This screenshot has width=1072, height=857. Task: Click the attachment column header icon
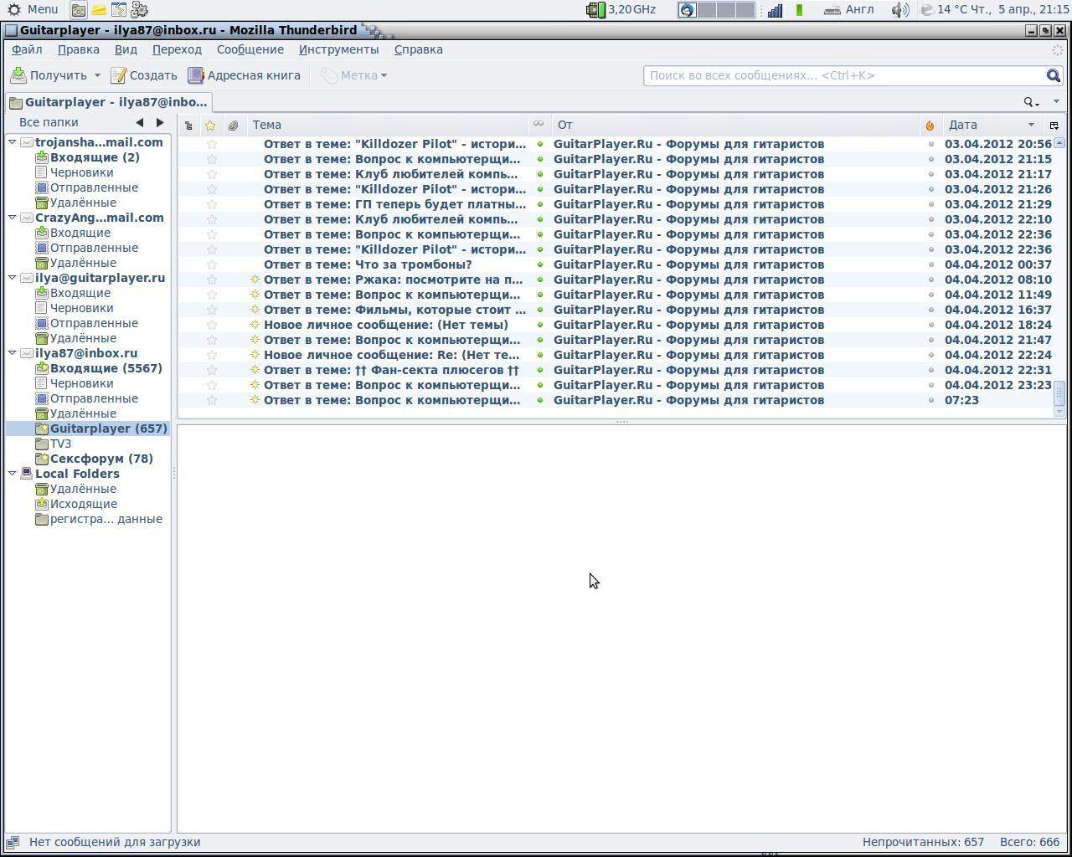pyautogui.click(x=234, y=126)
